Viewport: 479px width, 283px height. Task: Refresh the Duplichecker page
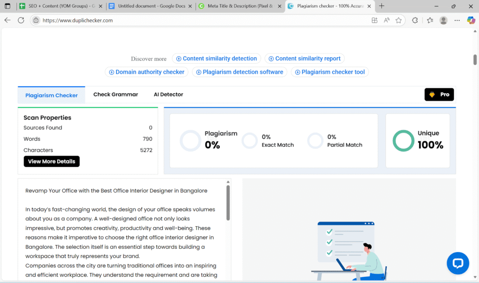(21, 20)
